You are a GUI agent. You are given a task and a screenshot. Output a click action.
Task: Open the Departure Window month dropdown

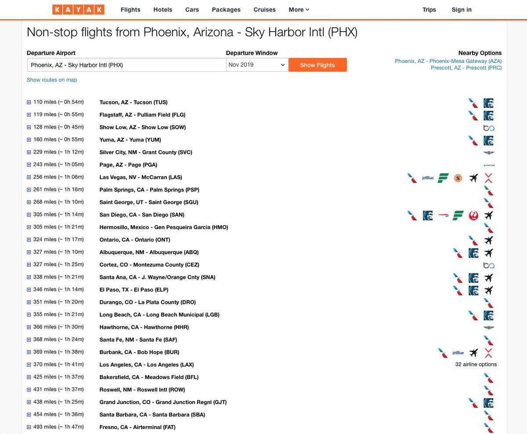[x=257, y=65]
